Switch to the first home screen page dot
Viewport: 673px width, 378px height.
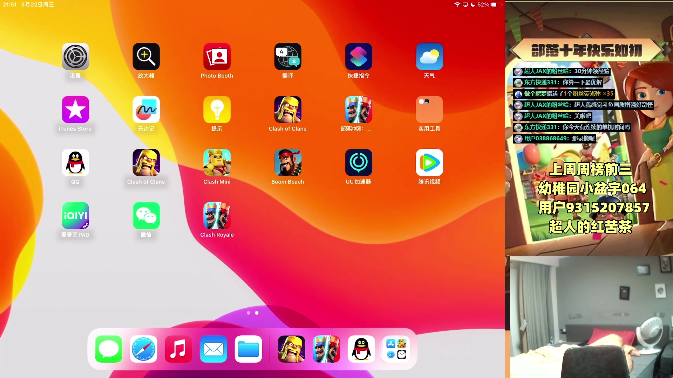tap(249, 313)
